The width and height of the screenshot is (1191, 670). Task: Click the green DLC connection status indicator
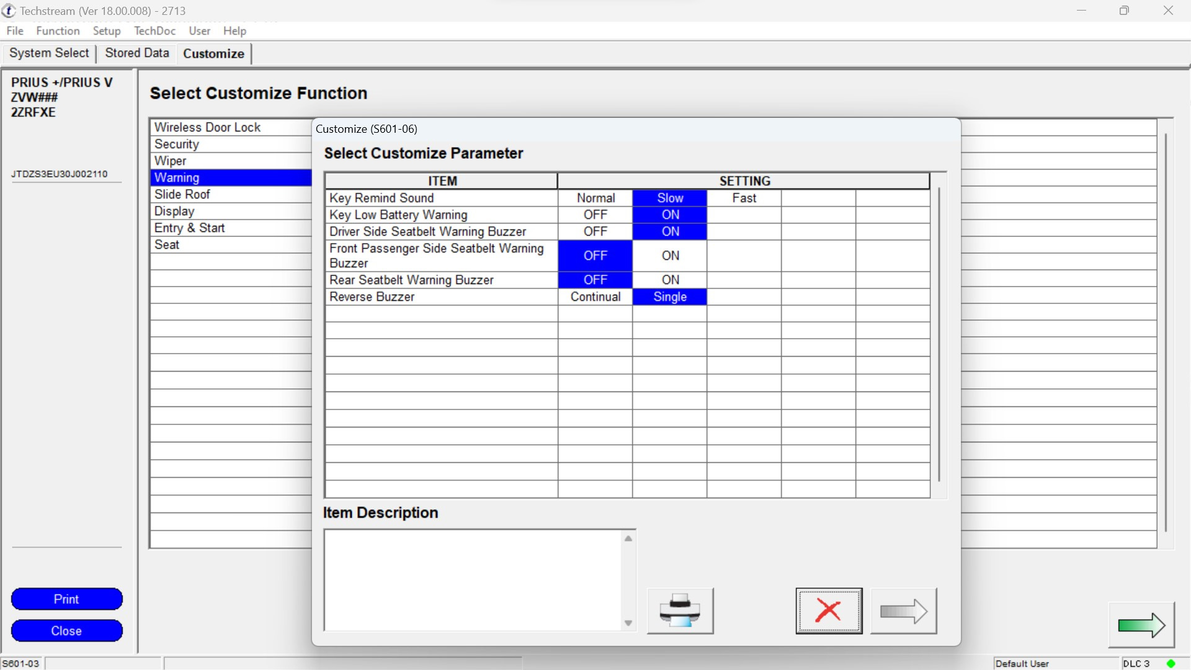pyautogui.click(x=1171, y=663)
